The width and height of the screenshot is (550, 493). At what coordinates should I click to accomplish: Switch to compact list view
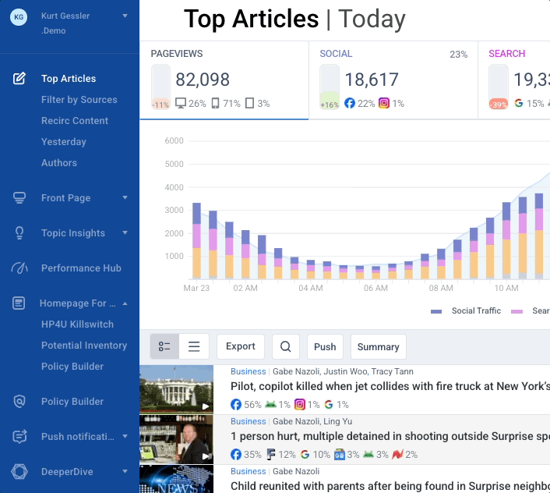194,347
